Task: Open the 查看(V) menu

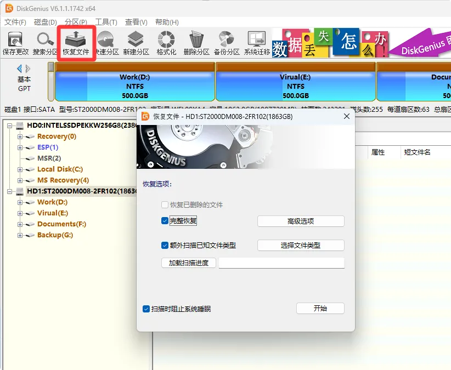Action: pyautogui.click(x=136, y=22)
